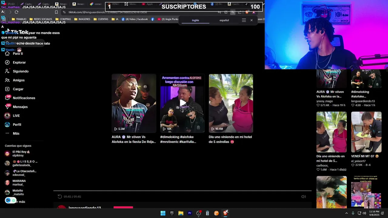Open Perfil in the sidebar
This screenshot has width=388, height=218.
(x=13, y=125)
